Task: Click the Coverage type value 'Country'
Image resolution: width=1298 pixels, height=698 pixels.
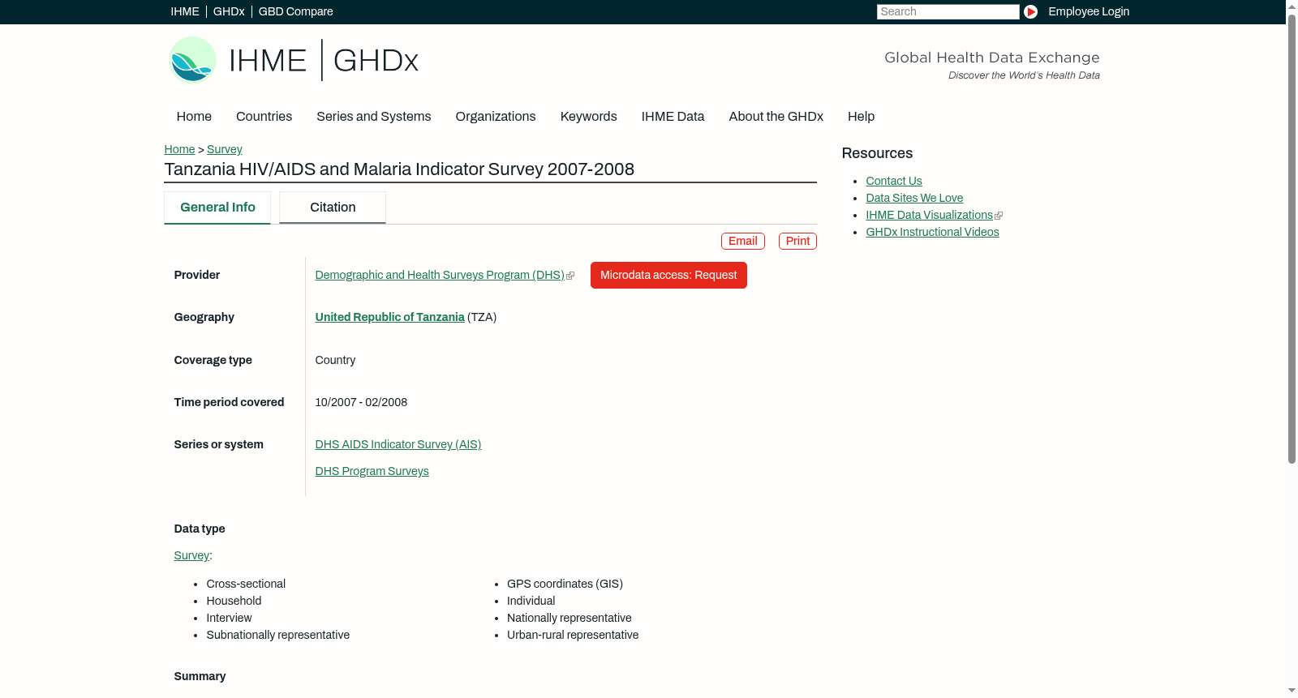Action: tap(335, 360)
